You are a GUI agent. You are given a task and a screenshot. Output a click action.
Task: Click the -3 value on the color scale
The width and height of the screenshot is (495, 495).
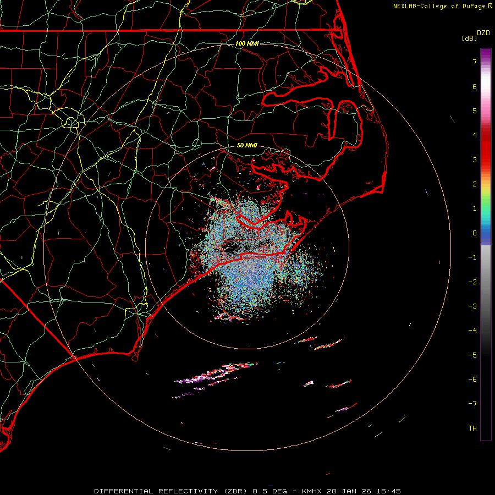(472, 306)
